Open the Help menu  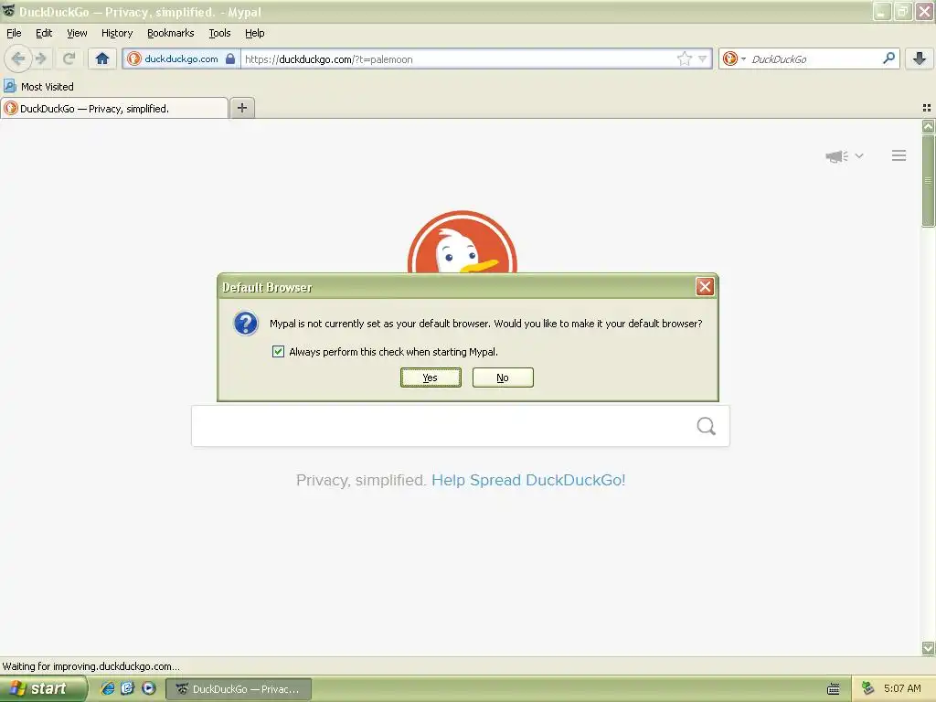(x=254, y=33)
